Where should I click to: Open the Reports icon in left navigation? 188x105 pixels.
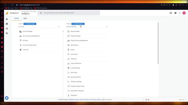click(x=7, y=24)
